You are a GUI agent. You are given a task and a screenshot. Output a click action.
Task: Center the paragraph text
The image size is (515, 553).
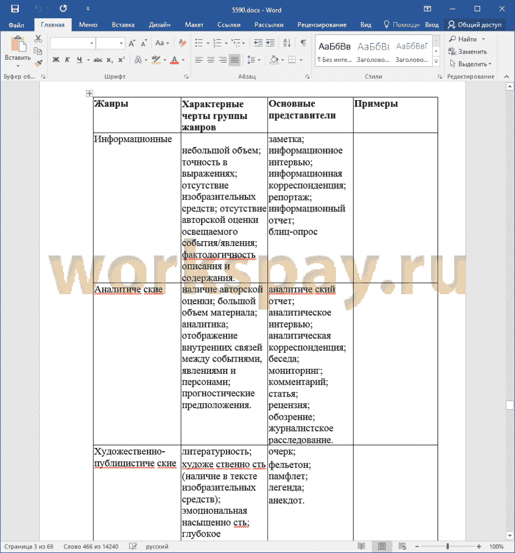tap(211, 60)
